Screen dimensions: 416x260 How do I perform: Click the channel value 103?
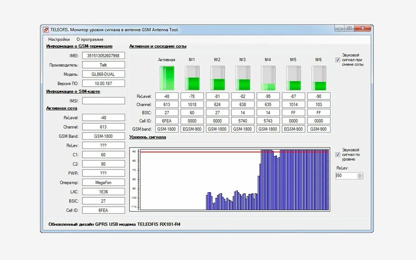pos(319,104)
